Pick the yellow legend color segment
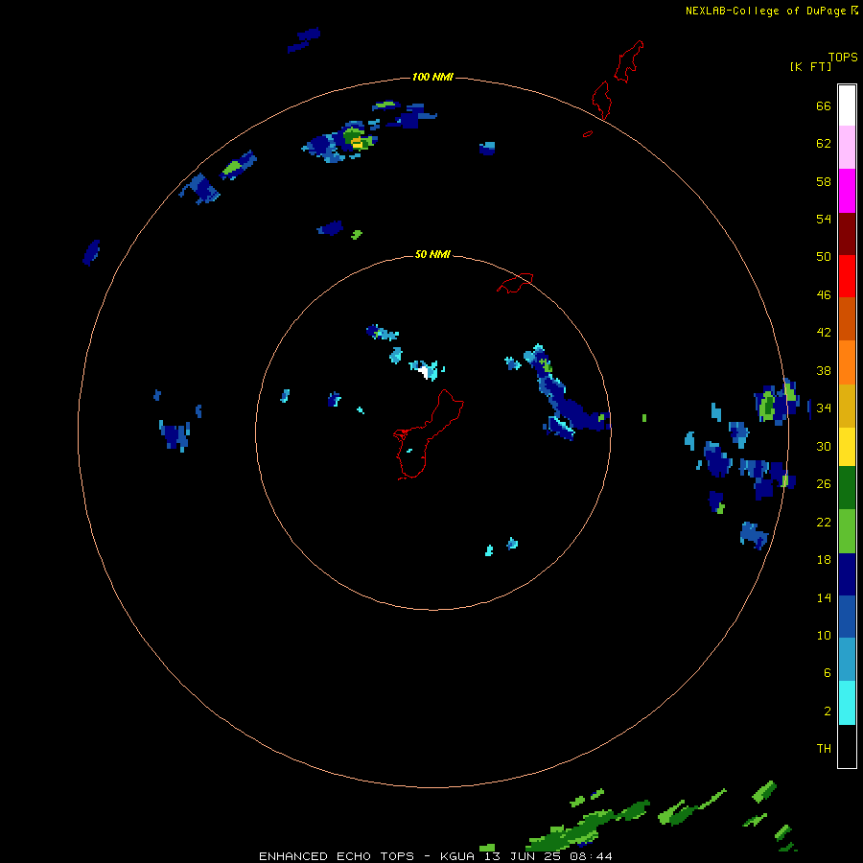 pos(847,447)
